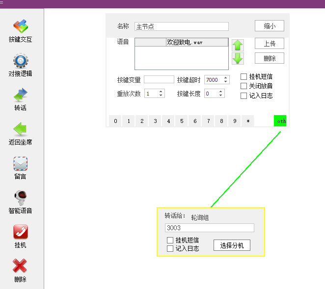325x289 pixels.
Task: Select the 对接逻辑 gear icon
Action: pos(20,61)
